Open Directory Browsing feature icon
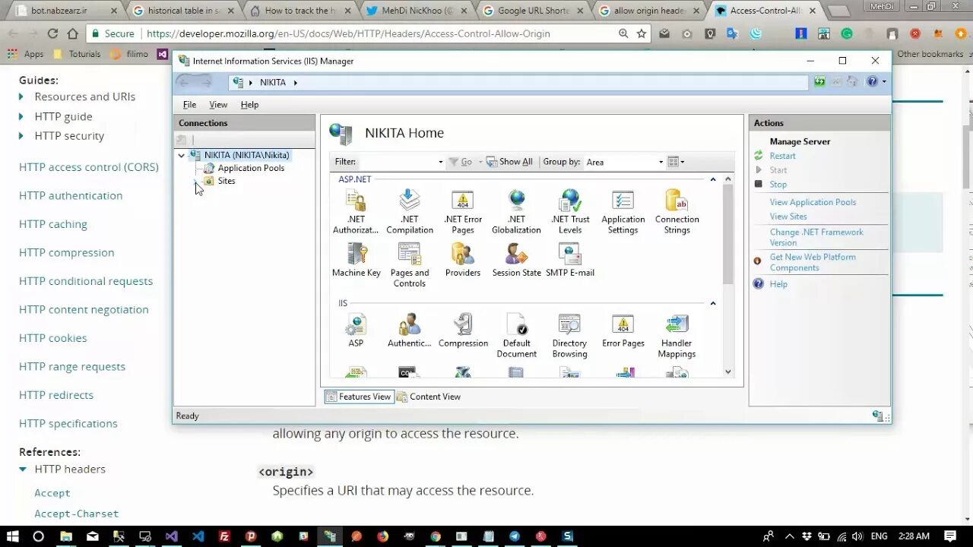This screenshot has width=973, height=547. pyautogui.click(x=569, y=336)
